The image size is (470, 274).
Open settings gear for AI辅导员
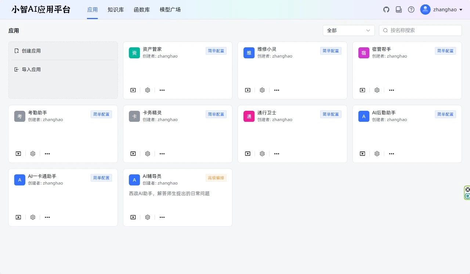pos(148,218)
